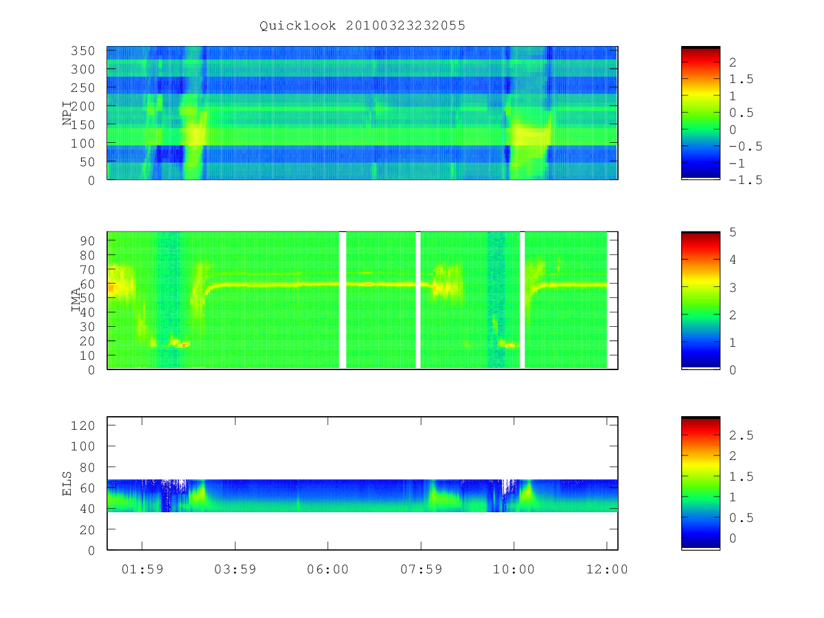Click the NPI spectrogram plot
The image size is (824, 618).
[x=363, y=113]
